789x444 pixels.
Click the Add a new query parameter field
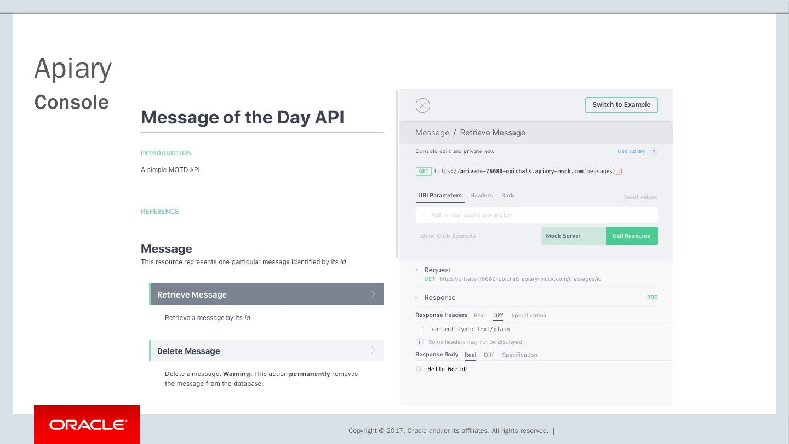pyautogui.click(x=537, y=215)
